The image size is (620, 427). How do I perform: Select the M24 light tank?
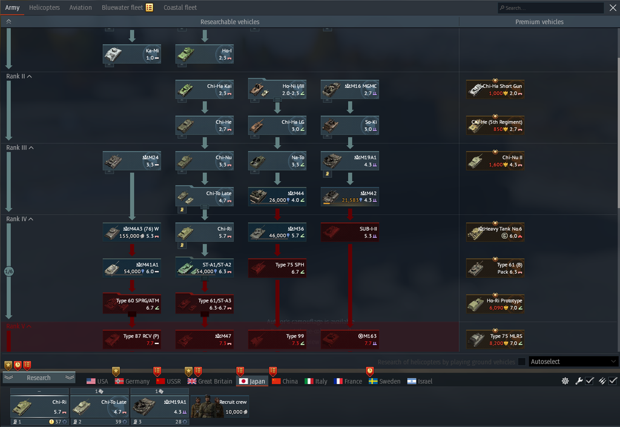[131, 161]
